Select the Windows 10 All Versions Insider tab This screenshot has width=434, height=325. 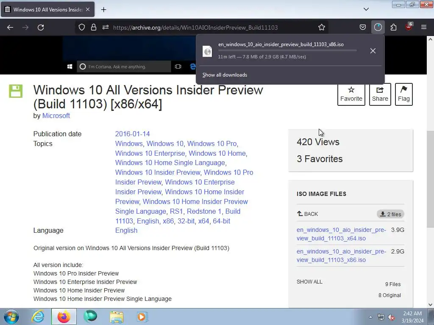pyautogui.click(x=47, y=9)
